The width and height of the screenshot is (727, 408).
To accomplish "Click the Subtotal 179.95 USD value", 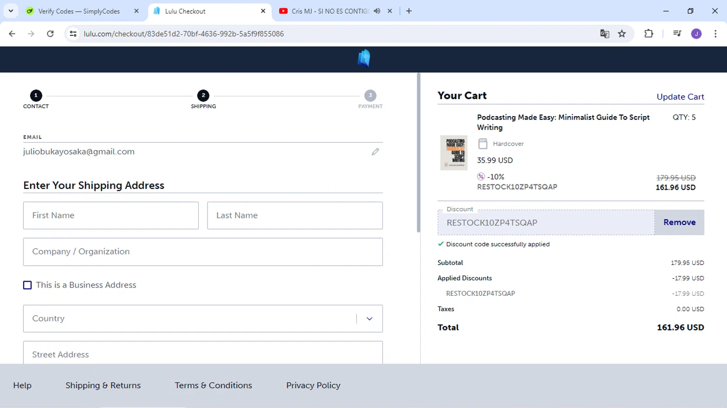I will pos(687,263).
